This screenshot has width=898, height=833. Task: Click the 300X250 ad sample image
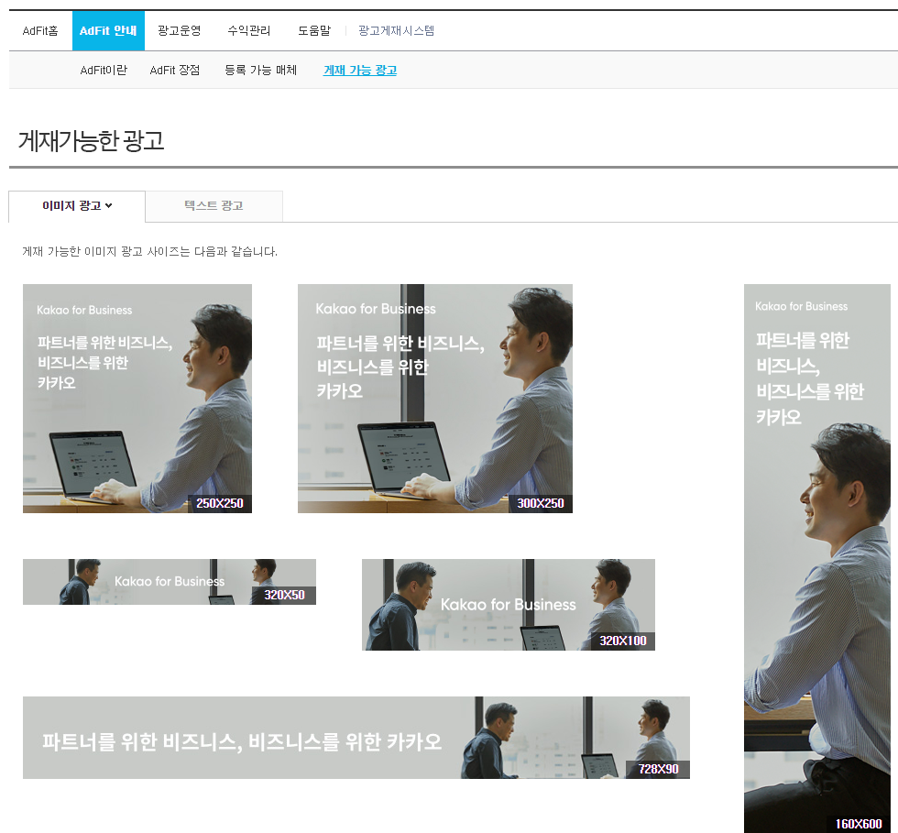click(x=435, y=399)
